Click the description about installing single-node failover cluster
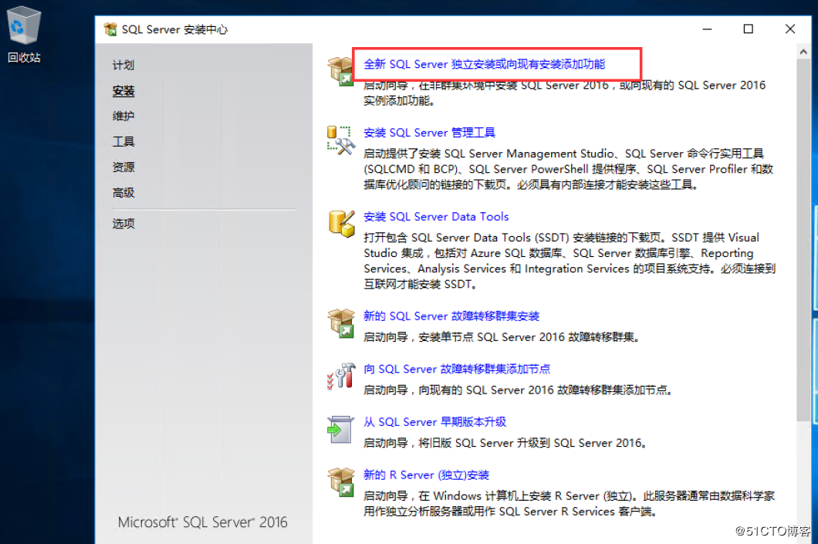818x544 pixels. pos(502,337)
